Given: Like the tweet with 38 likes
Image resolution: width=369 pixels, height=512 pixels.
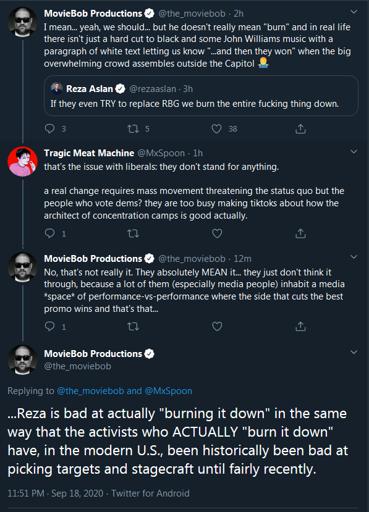Looking at the screenshot, I should 217,128.
